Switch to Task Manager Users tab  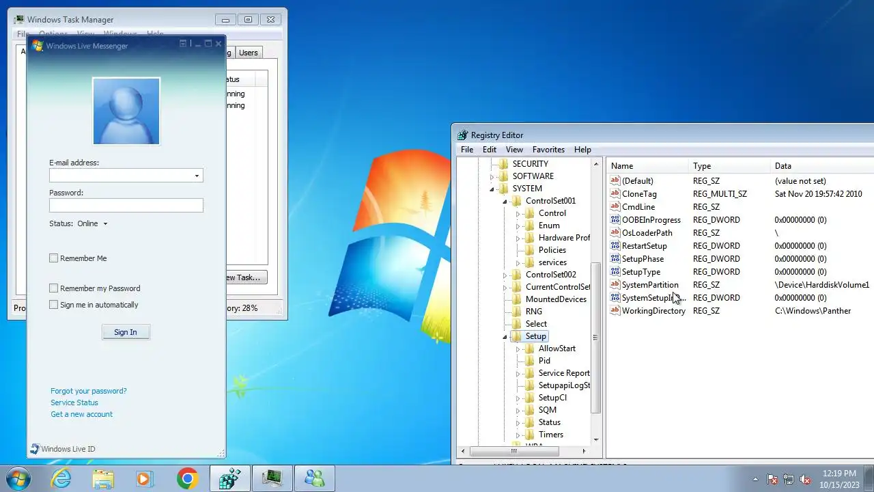(x=249, y=53)
